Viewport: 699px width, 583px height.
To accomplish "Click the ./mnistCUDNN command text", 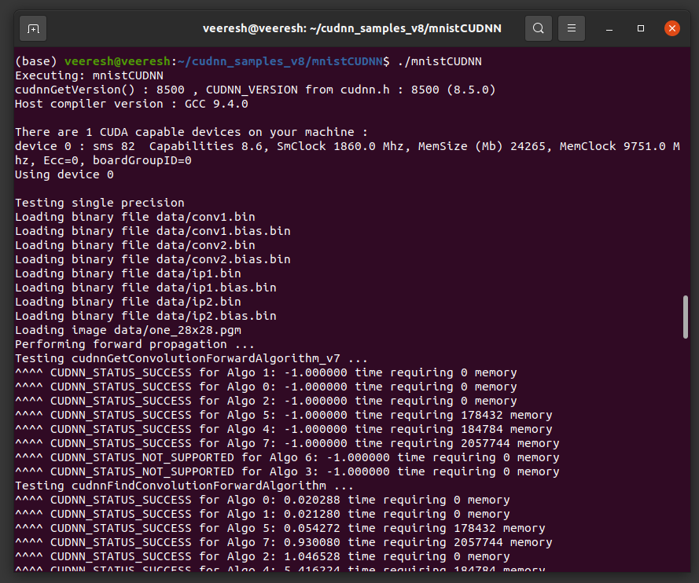I will (x=439, y=61).
